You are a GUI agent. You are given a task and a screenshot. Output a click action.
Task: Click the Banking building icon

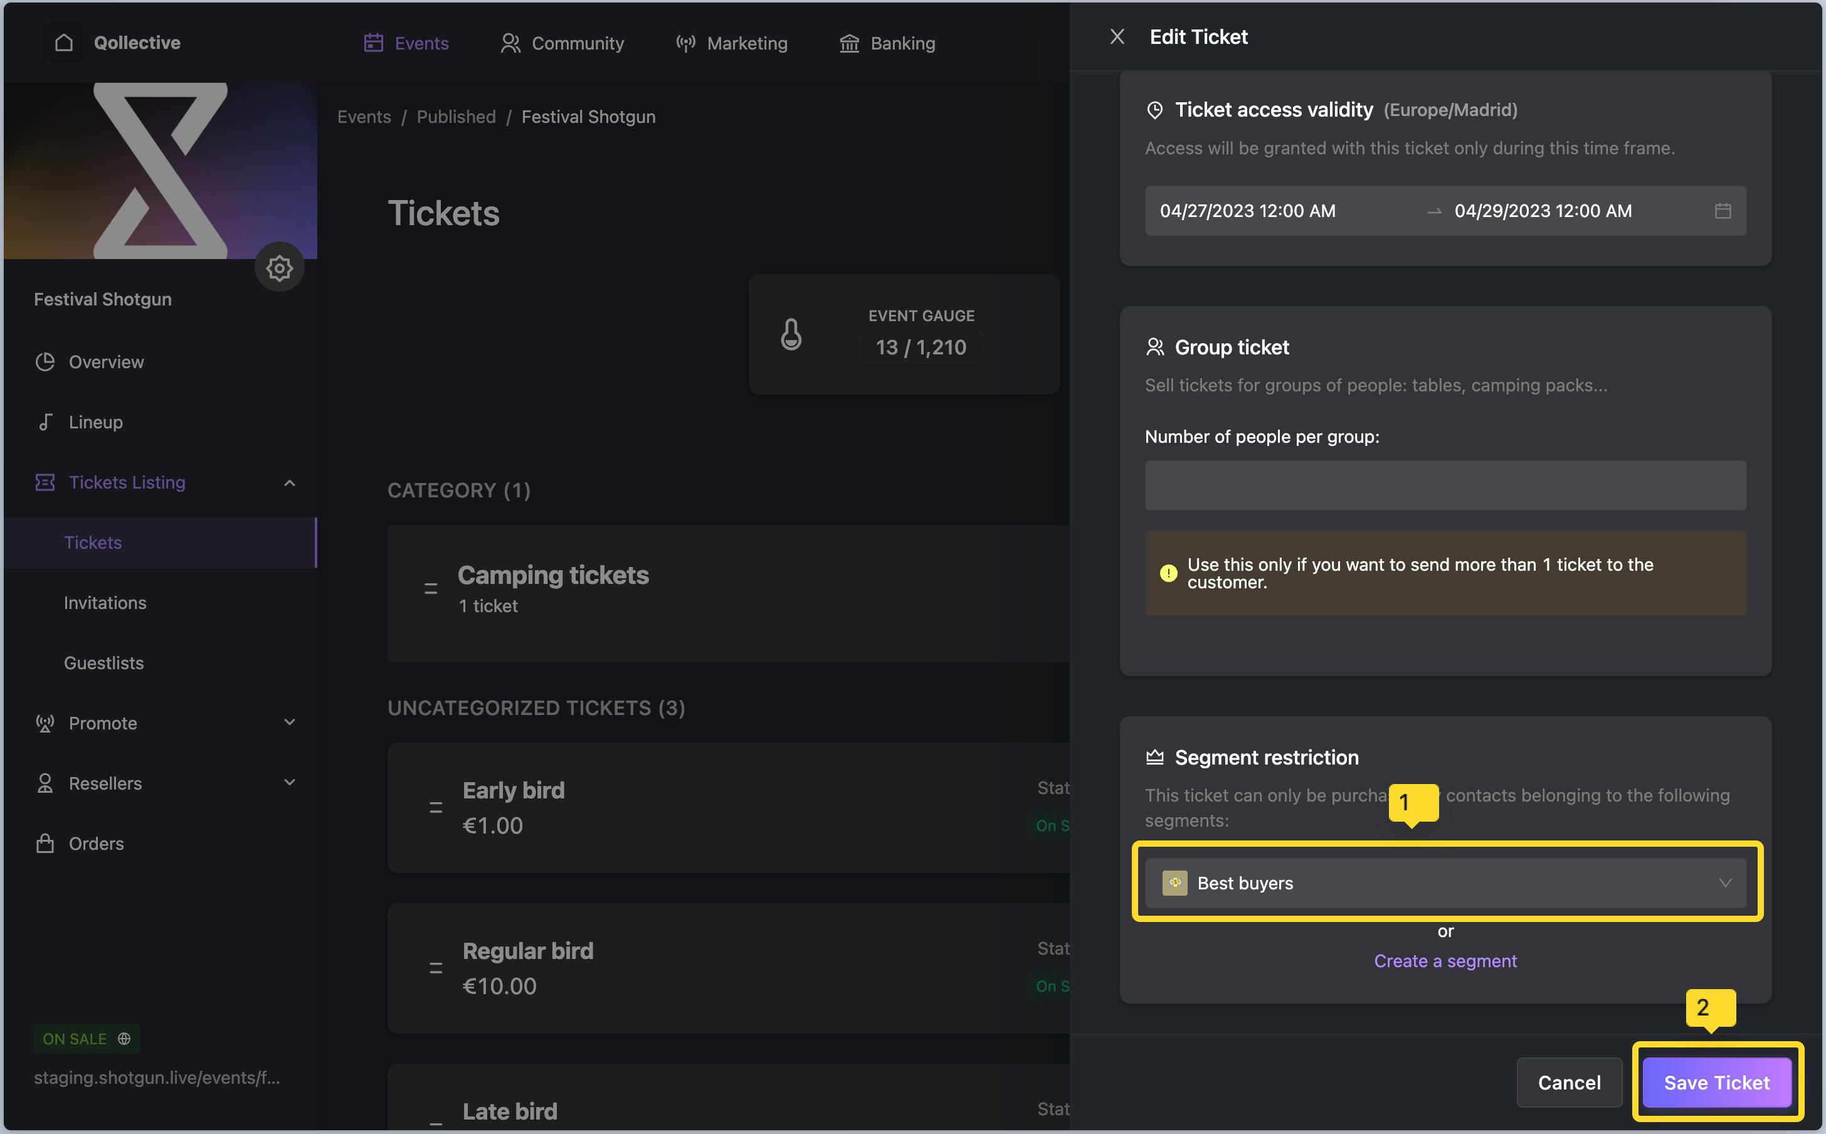(849, 43)
